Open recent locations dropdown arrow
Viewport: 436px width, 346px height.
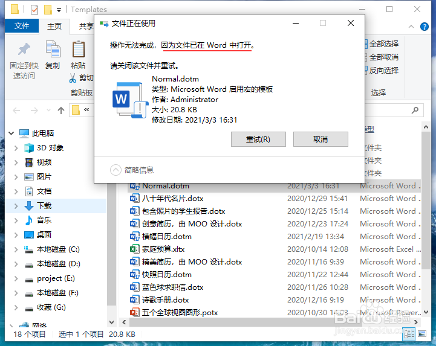[48, 111]
